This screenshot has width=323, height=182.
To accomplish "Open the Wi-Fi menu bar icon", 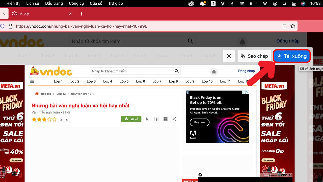I will pos(265,4).
